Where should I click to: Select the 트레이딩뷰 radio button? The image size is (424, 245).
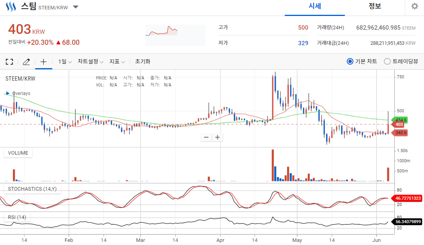point(387,61)
